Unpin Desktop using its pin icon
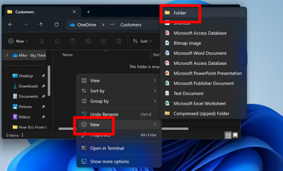Screen dimensions: 283x171 pos(43,76)
